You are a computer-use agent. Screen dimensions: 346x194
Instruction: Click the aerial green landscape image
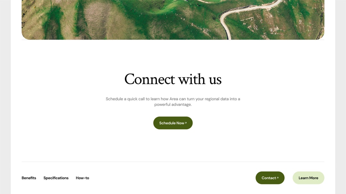click(173, 20)
